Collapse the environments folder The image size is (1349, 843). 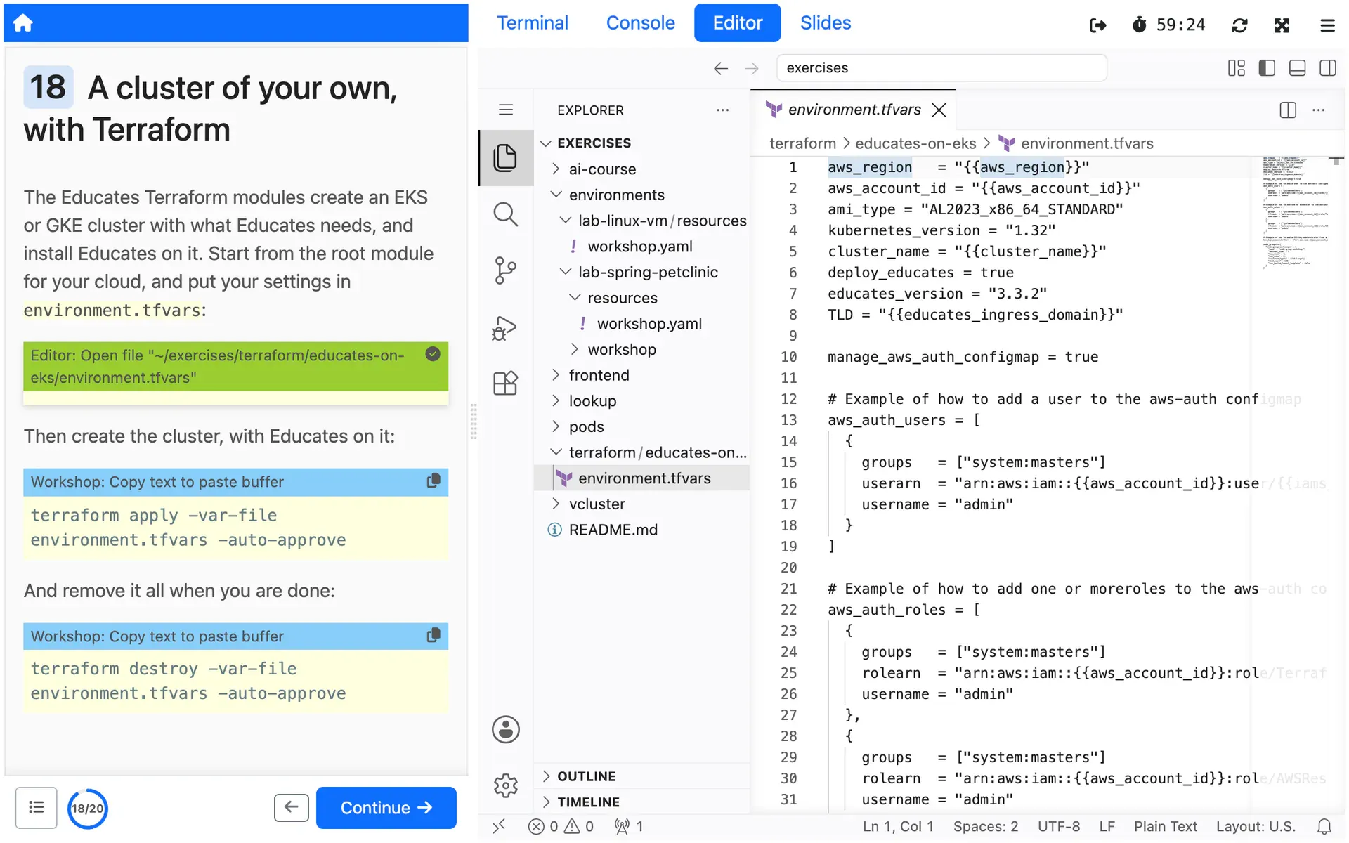point(616,195)
